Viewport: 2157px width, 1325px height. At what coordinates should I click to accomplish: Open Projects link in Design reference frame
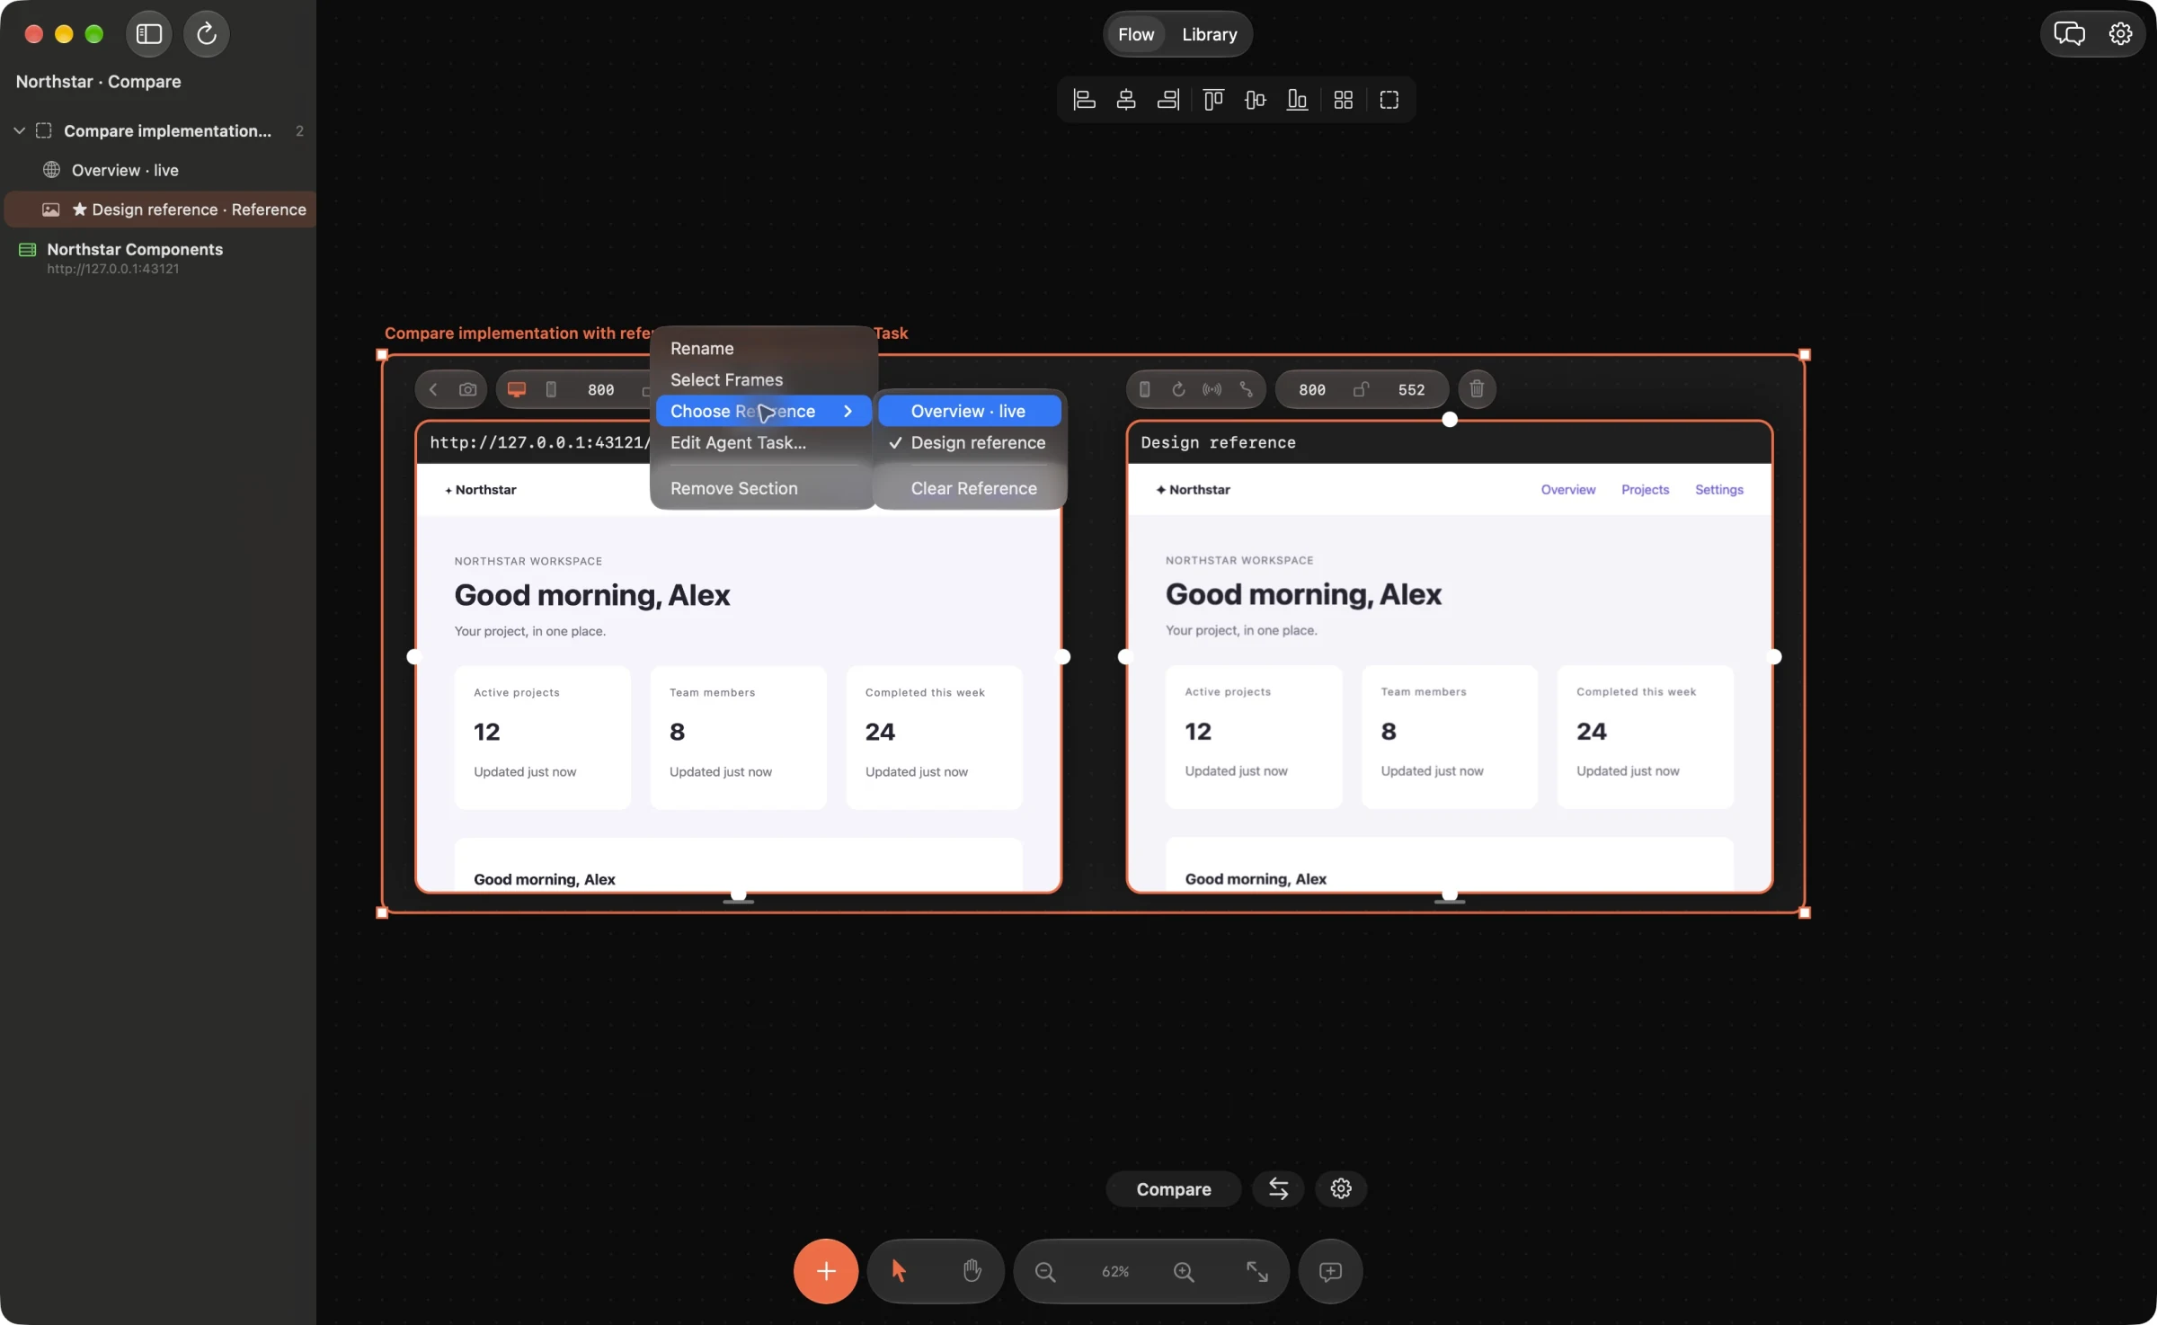(1645, 489)
